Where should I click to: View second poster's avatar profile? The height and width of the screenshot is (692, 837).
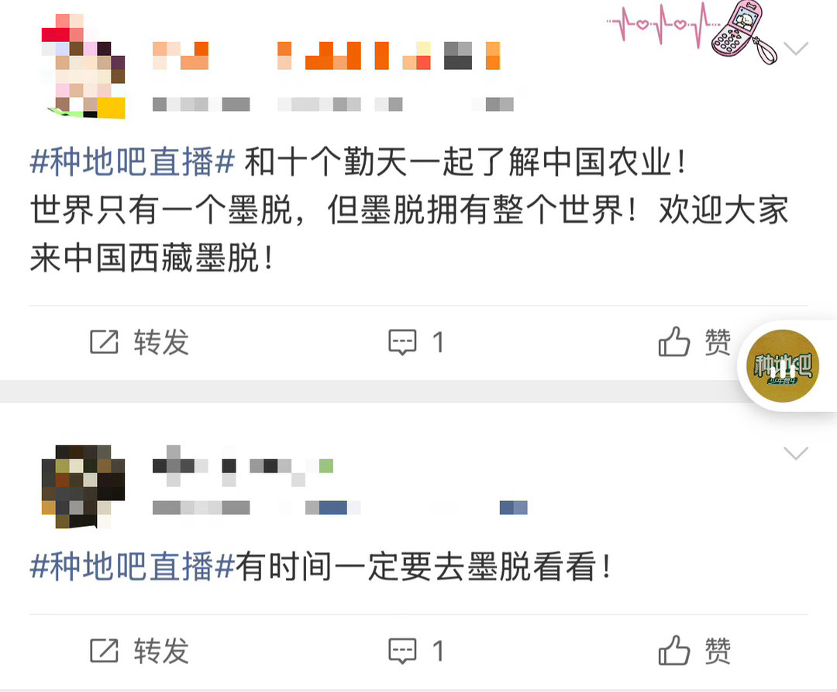[83, 486]
